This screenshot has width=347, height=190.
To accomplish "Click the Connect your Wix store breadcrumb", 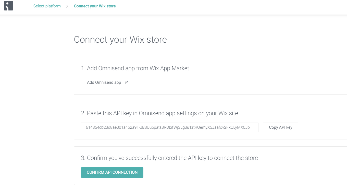I will (95, 6).
